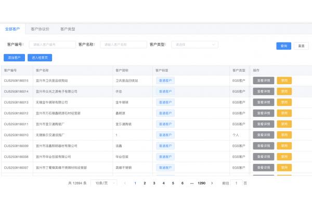
Task: Click the 客户编号 input field
Action: tap(51, 45)
